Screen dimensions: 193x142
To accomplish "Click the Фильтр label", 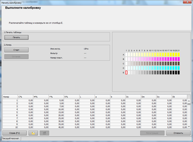I will pos(54,53).
